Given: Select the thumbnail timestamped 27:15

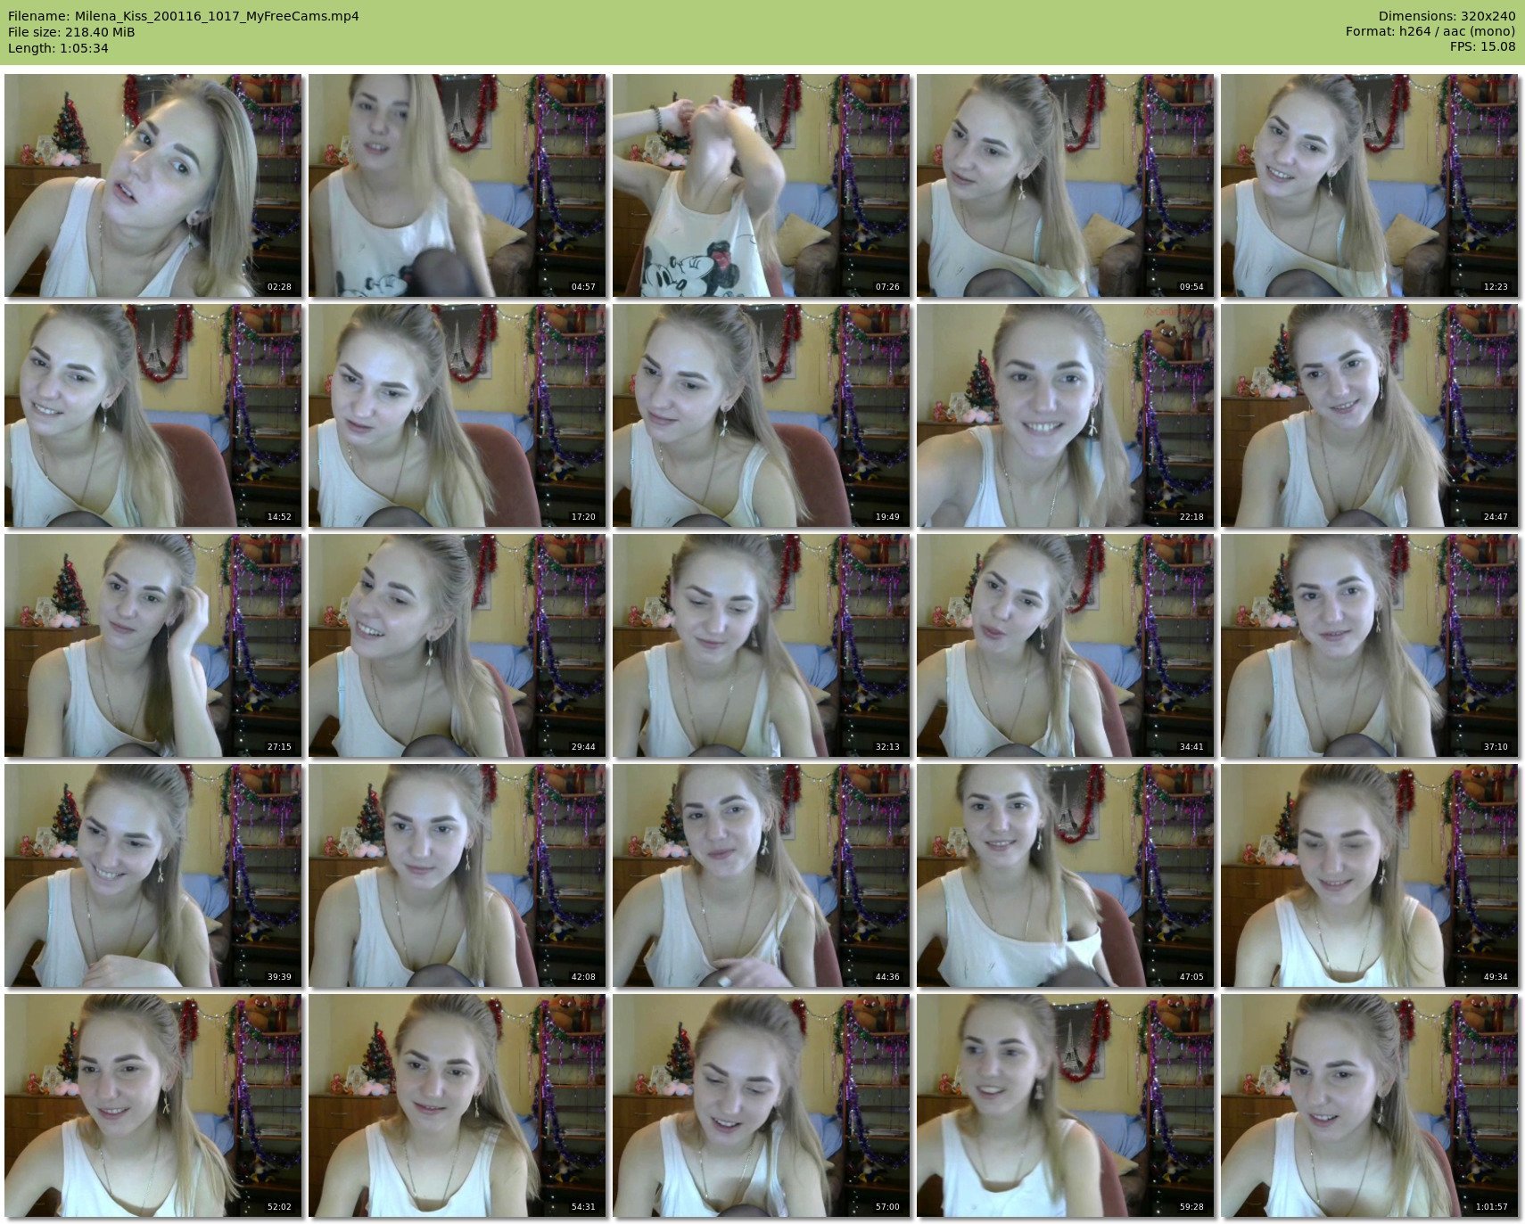Looking at the screenshot, I should 152,645.
